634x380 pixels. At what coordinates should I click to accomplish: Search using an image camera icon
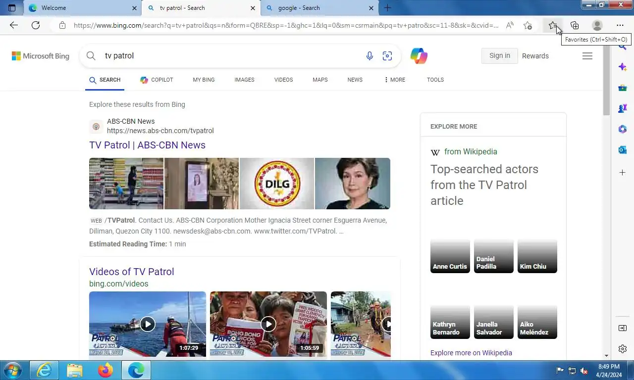[387, 56]
